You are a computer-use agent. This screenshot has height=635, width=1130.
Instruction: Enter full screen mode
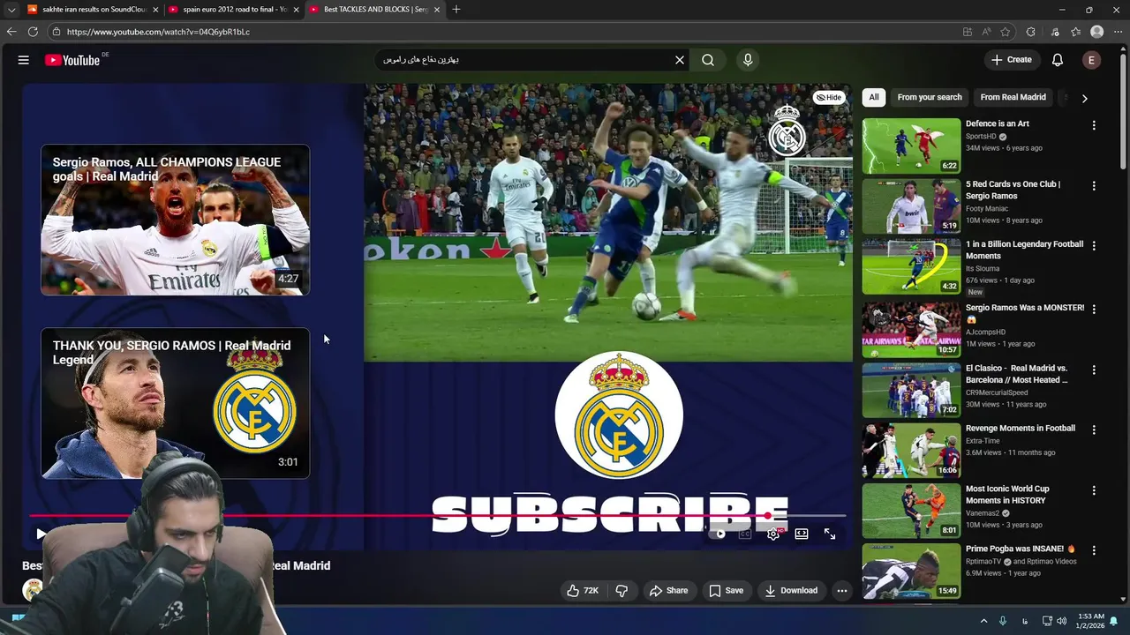[830, 534]
